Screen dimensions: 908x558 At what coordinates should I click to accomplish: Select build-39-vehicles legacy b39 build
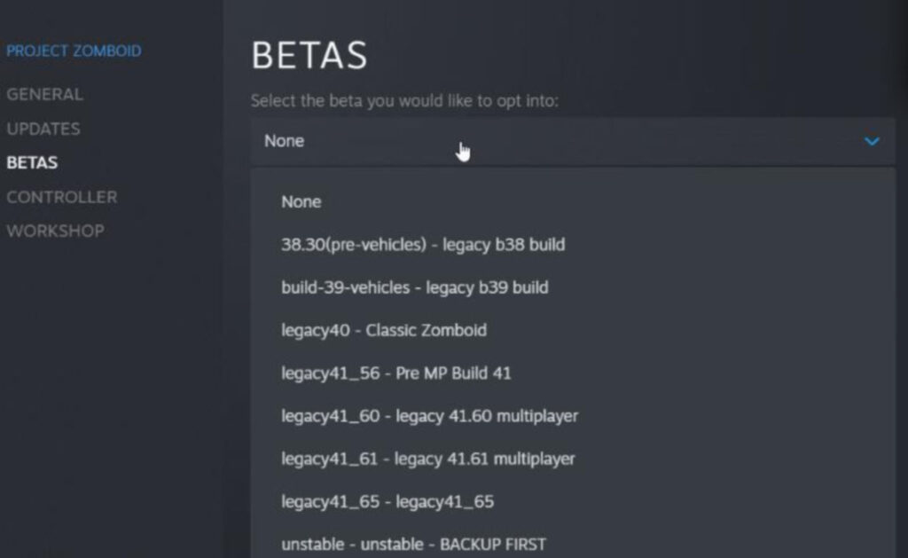point(415,287)
